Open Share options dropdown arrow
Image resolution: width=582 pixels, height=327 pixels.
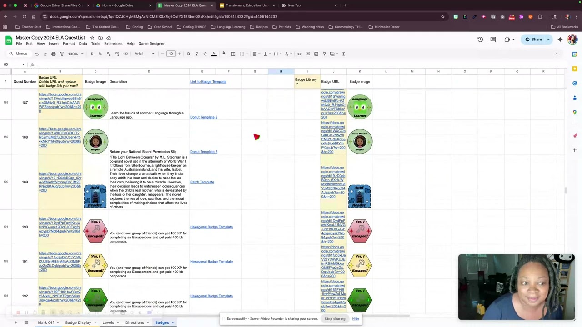click(x=548, y=40)
